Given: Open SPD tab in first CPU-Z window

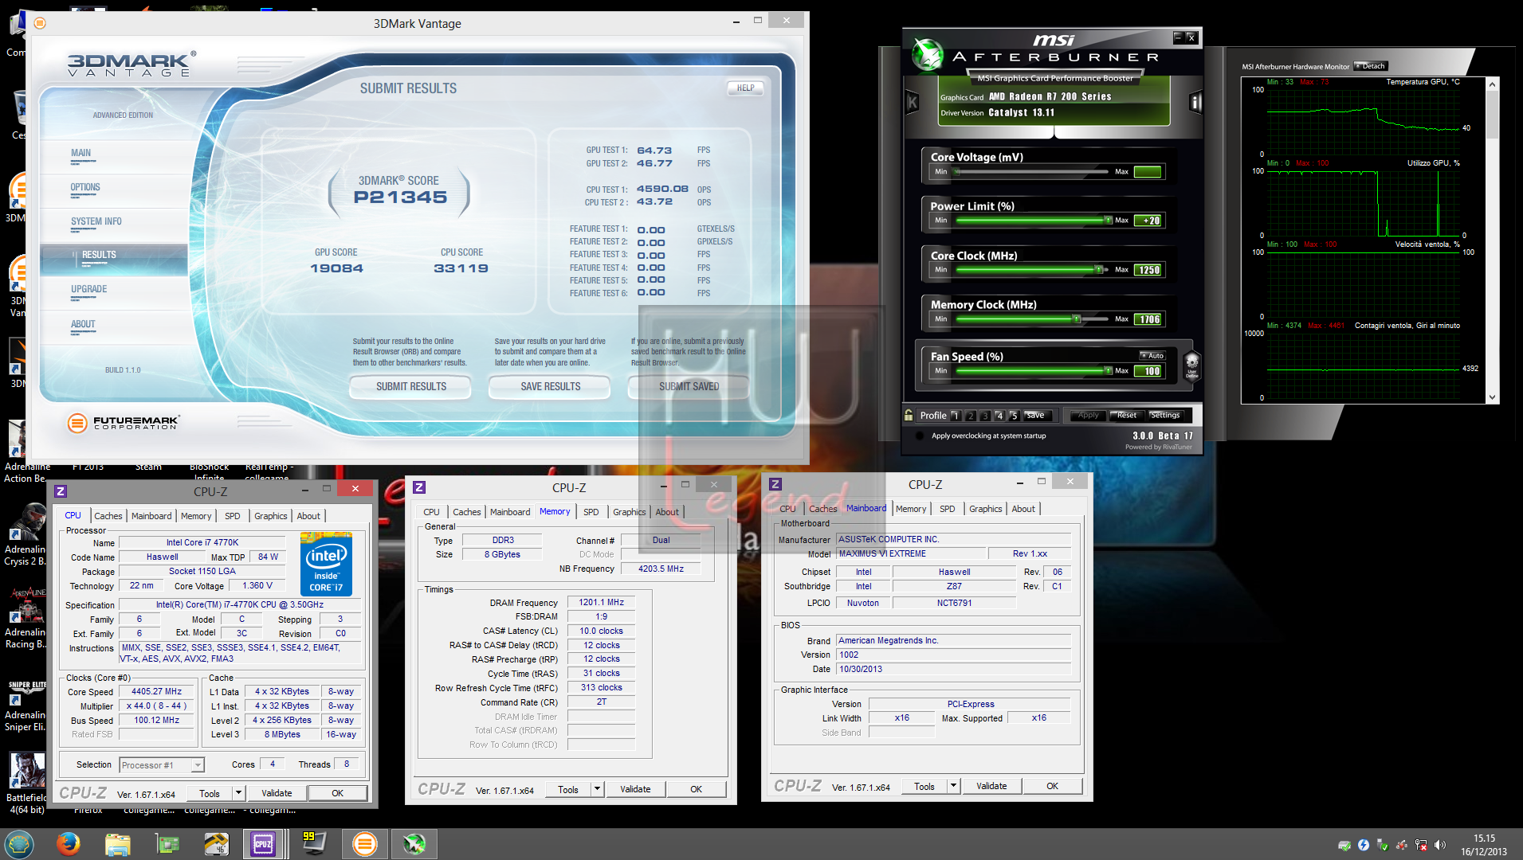Looking at the screenshot, I should click(x=232, y=516).
